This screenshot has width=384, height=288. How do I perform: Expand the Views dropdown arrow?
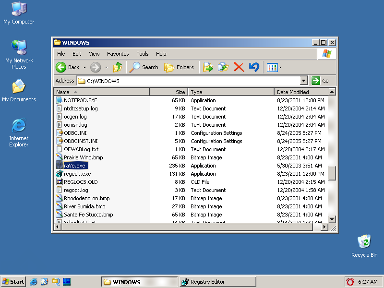pos(281,67)
